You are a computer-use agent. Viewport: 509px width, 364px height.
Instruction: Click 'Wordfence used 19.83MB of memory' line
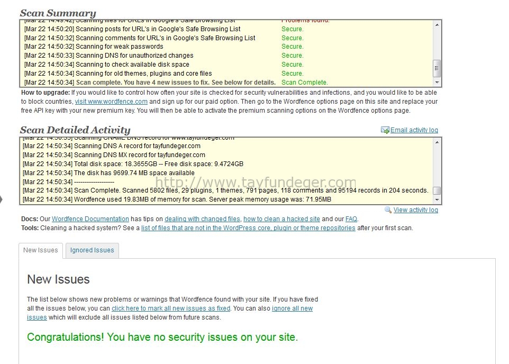click(177, 199)
